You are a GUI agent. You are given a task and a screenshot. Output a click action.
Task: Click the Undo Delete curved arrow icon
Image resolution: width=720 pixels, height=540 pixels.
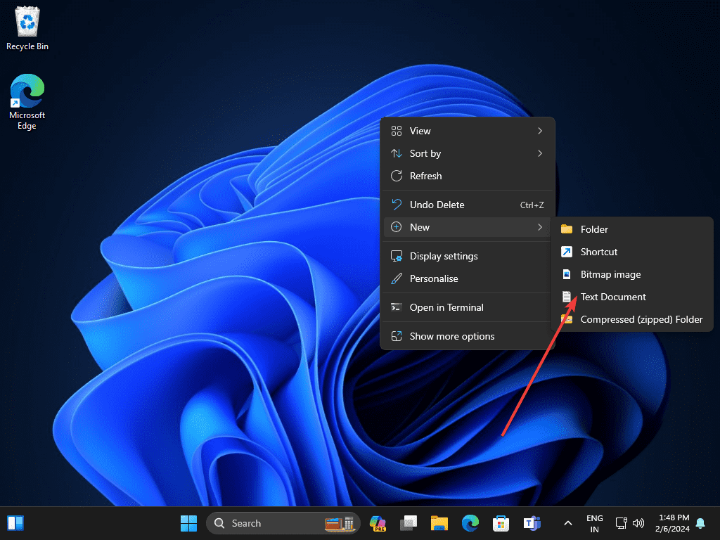397,205
